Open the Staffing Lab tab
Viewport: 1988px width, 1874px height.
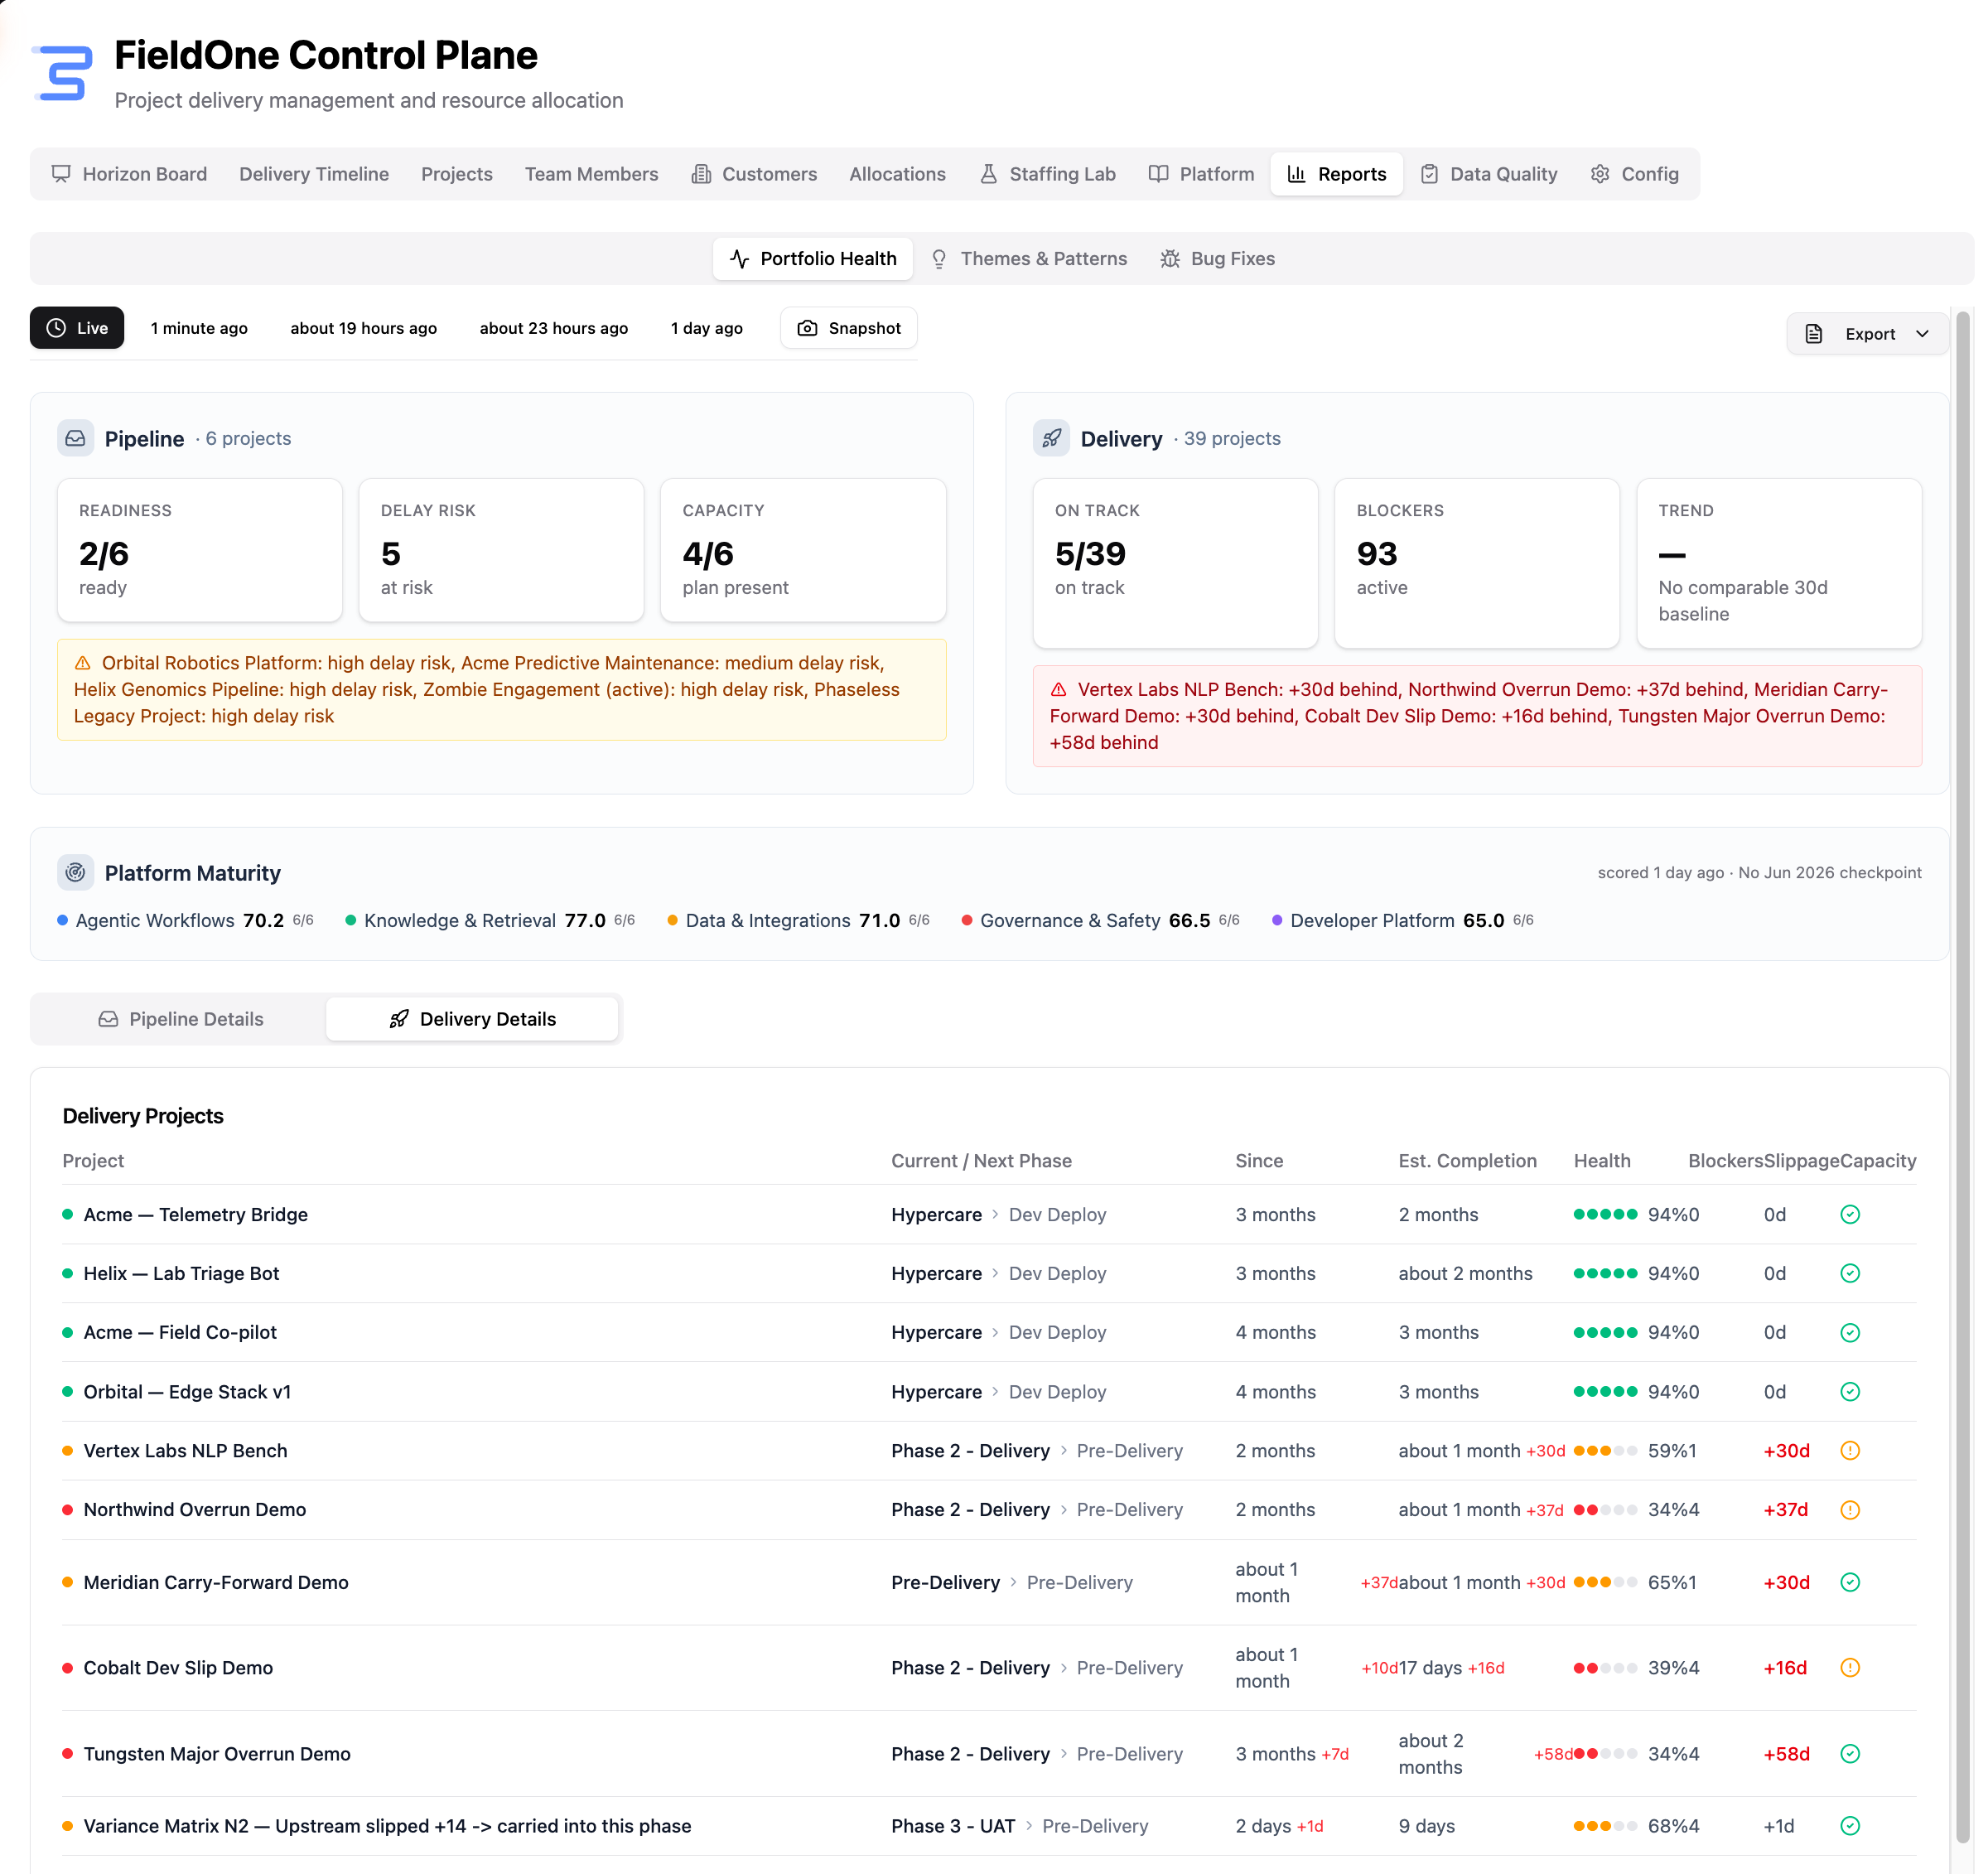point(1046,174)
